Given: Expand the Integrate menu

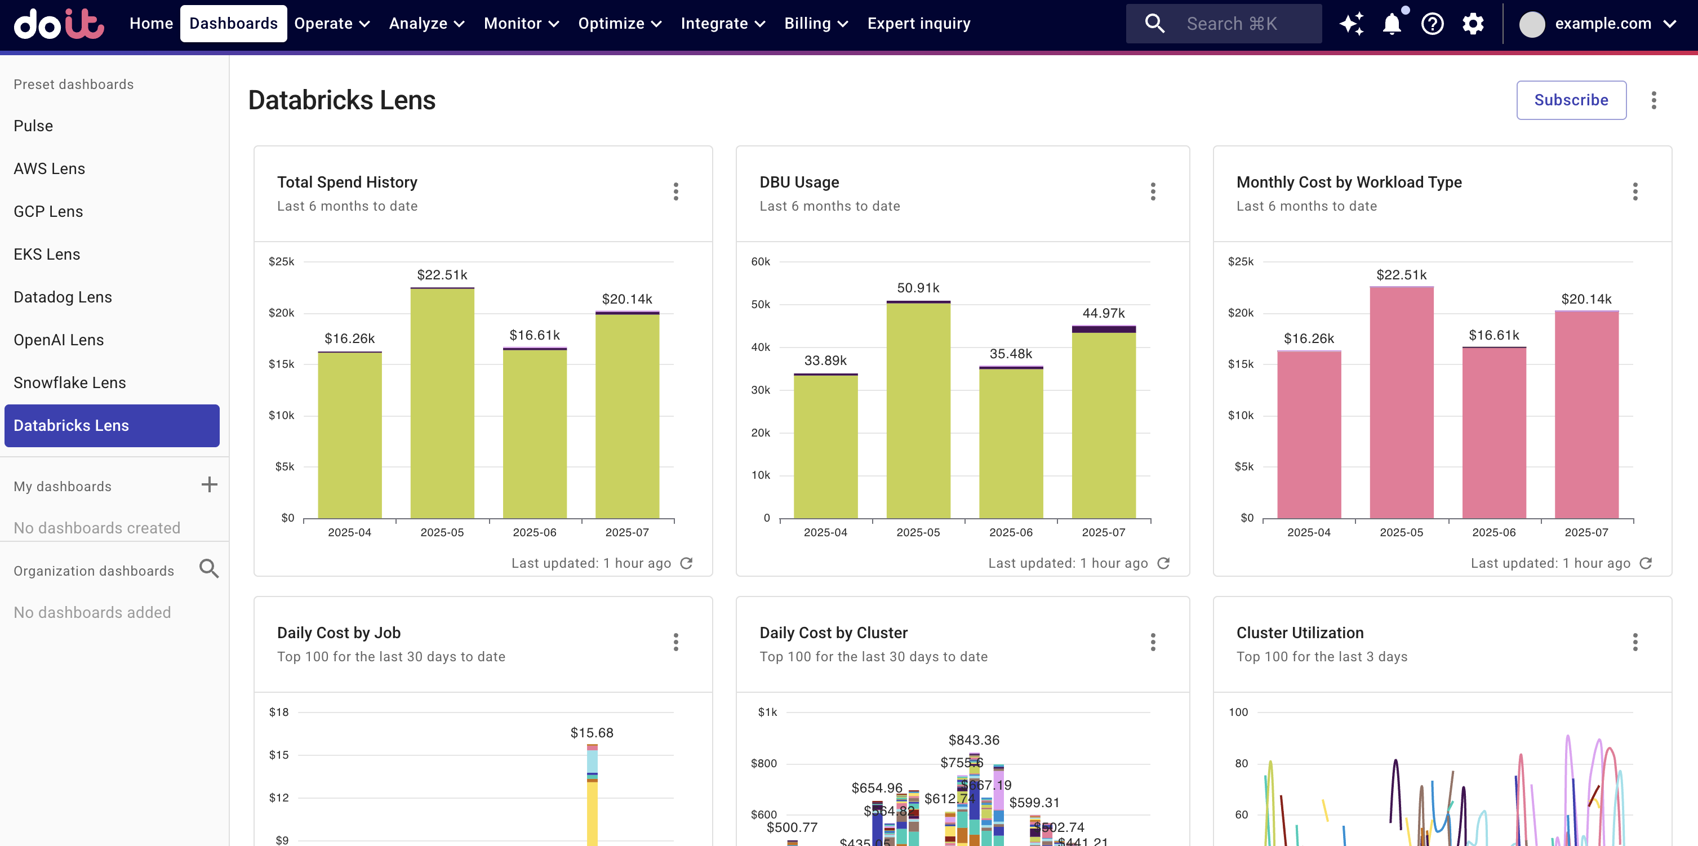Looking at the screenshot, I should [x=723, y=24].
